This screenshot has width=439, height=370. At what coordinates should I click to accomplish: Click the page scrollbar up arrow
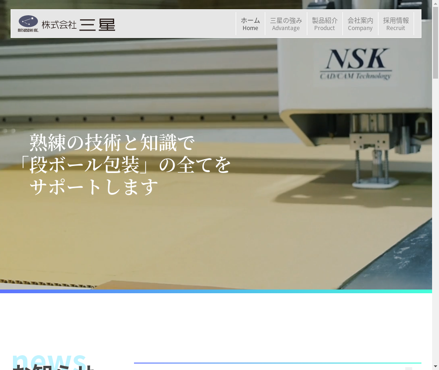click(x=435, y=4)
